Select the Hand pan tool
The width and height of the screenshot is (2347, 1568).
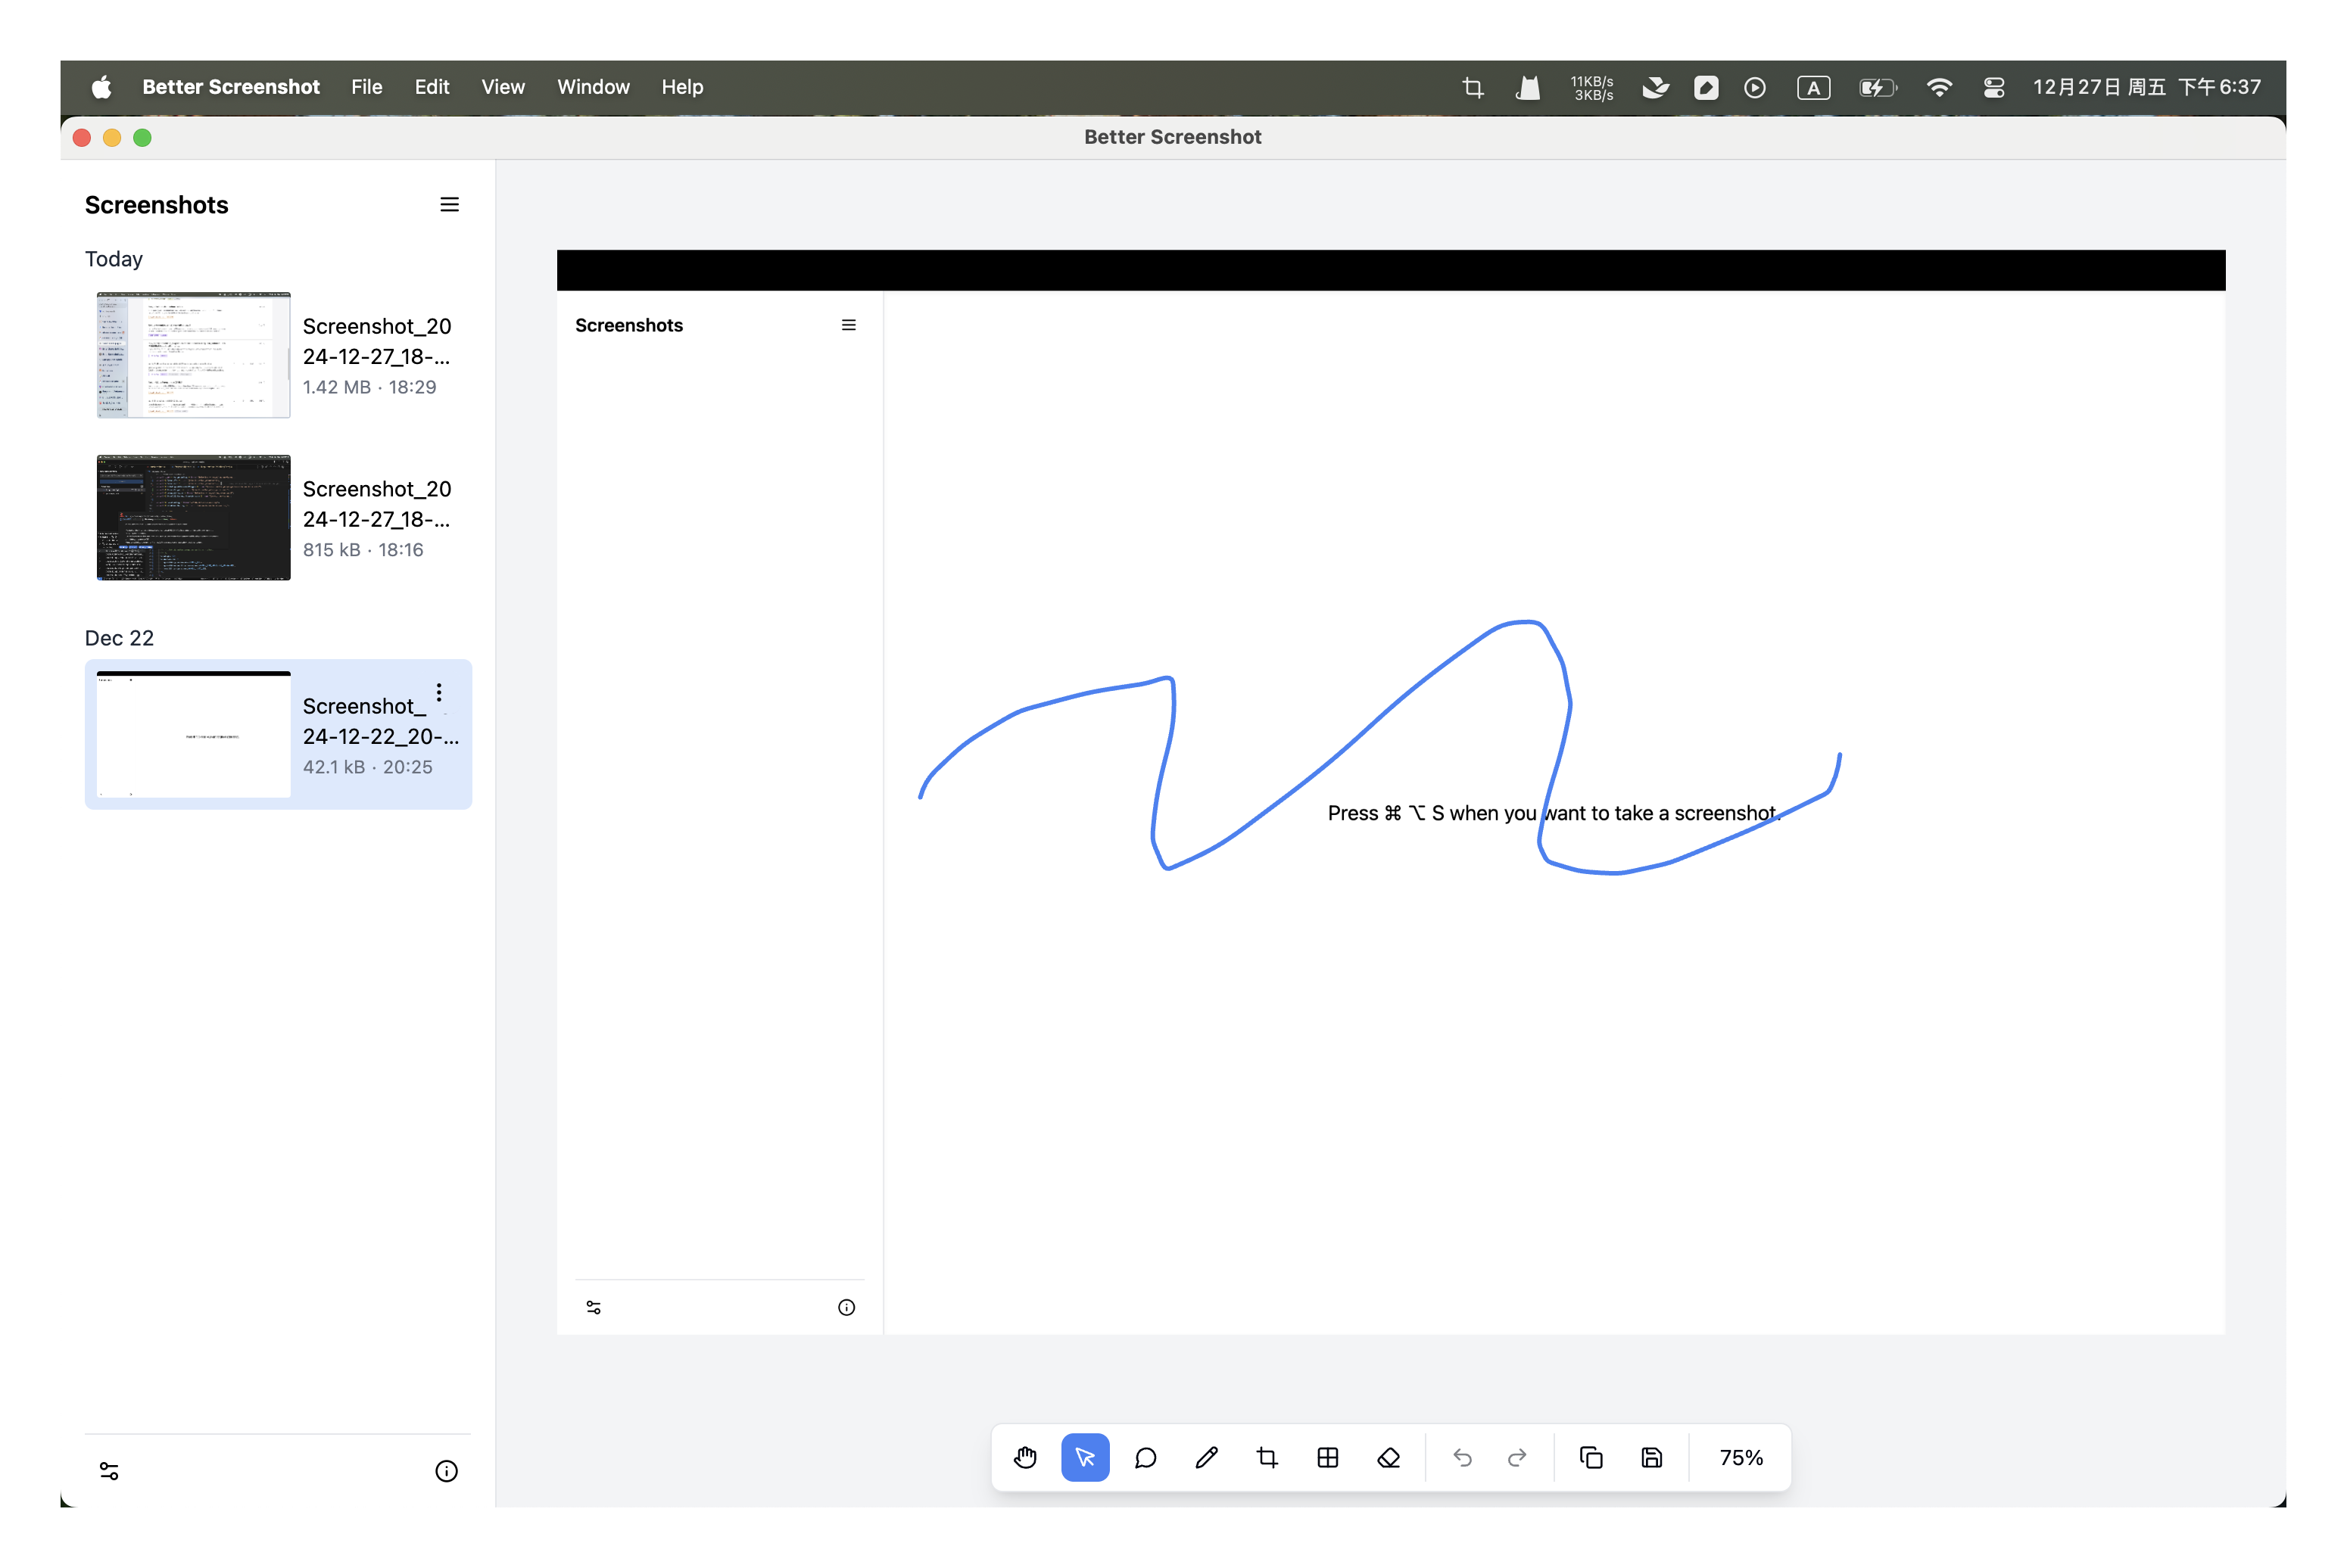1024,1457
